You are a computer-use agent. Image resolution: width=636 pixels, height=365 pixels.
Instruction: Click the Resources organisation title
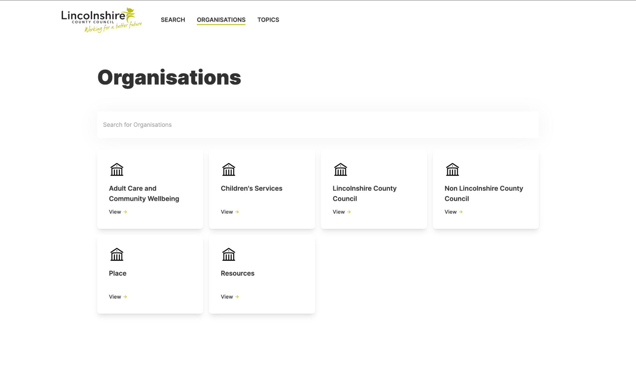(x=237, y=273)
